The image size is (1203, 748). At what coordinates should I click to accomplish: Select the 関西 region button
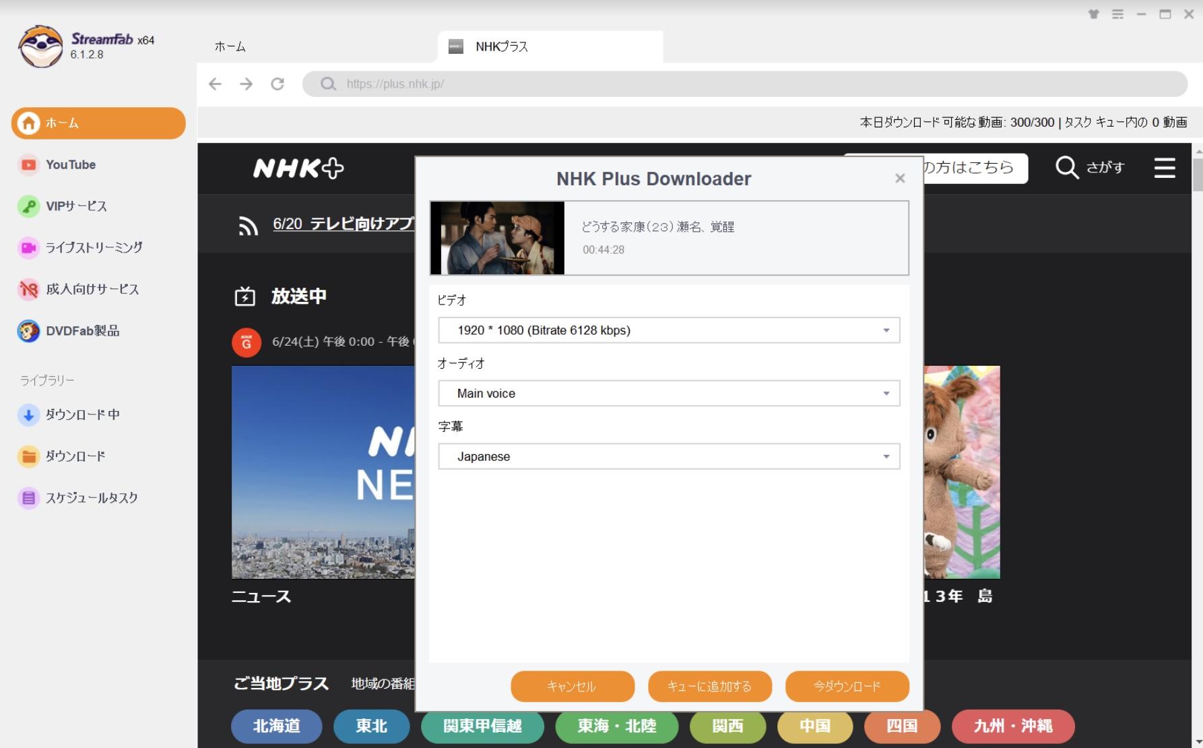728,726
